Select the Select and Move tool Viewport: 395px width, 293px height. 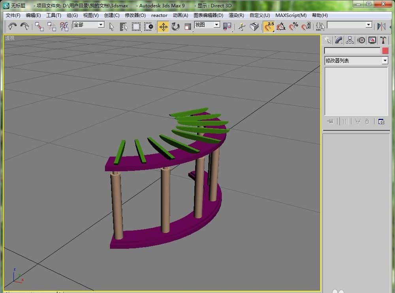tap(163, 26)
